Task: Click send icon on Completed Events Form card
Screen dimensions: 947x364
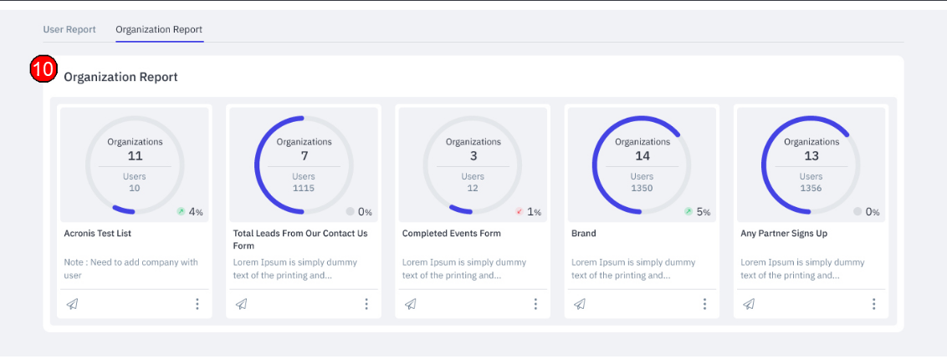Action: [410, 304]
